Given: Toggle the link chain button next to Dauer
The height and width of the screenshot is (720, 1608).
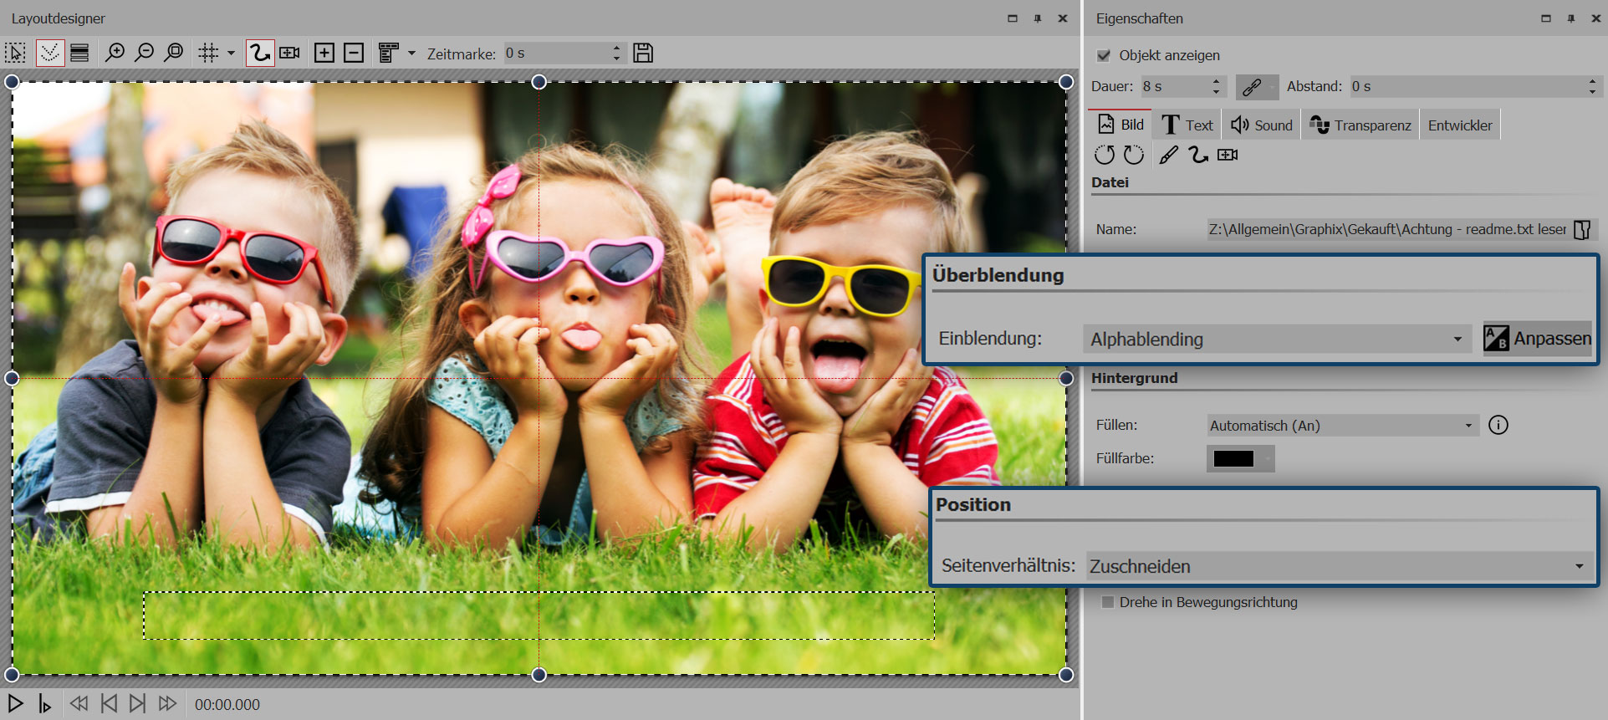Looking at the screenshot, I should click(x=1252, y=87).
